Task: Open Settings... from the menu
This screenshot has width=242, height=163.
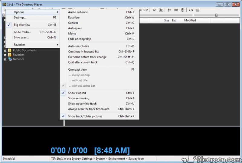Action: pyautogui.click(x=20, y=18)
